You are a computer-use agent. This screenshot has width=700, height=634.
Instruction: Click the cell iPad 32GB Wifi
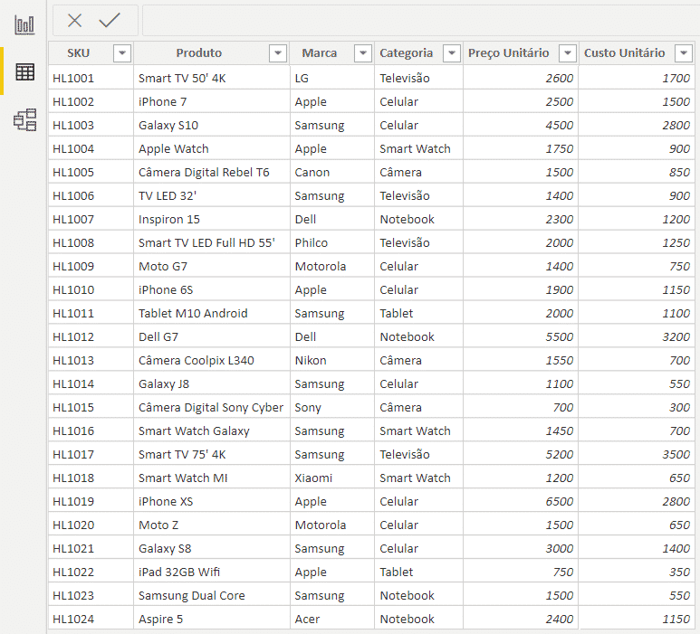(x=212, y=572)
